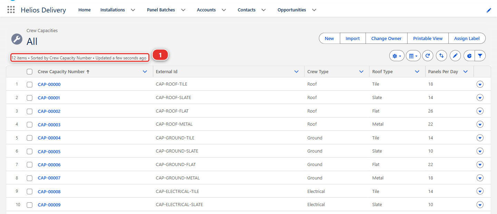Screen dimensions: 497x214
Task: Toggle the select-all rows checkbox
Action: pyautogui.click(x=30, y=72)
